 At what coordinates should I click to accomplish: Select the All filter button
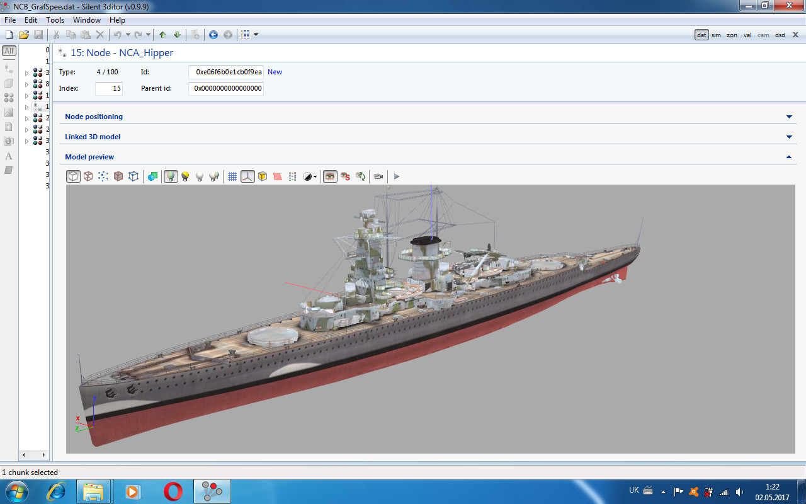pos(9,51)
